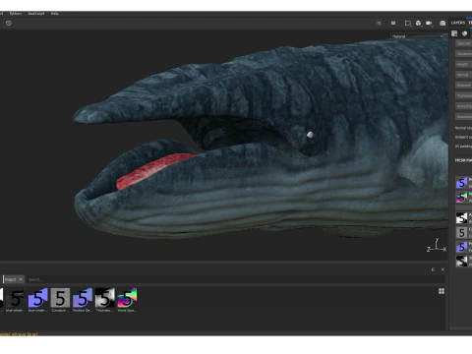Click the symmetry icon in the viewport toolbar
Screen dimensions: 472x354
click(x=379, y=23)
